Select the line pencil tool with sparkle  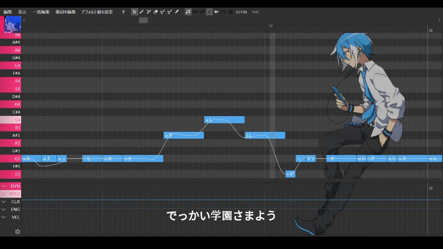(x=149, y=12)
